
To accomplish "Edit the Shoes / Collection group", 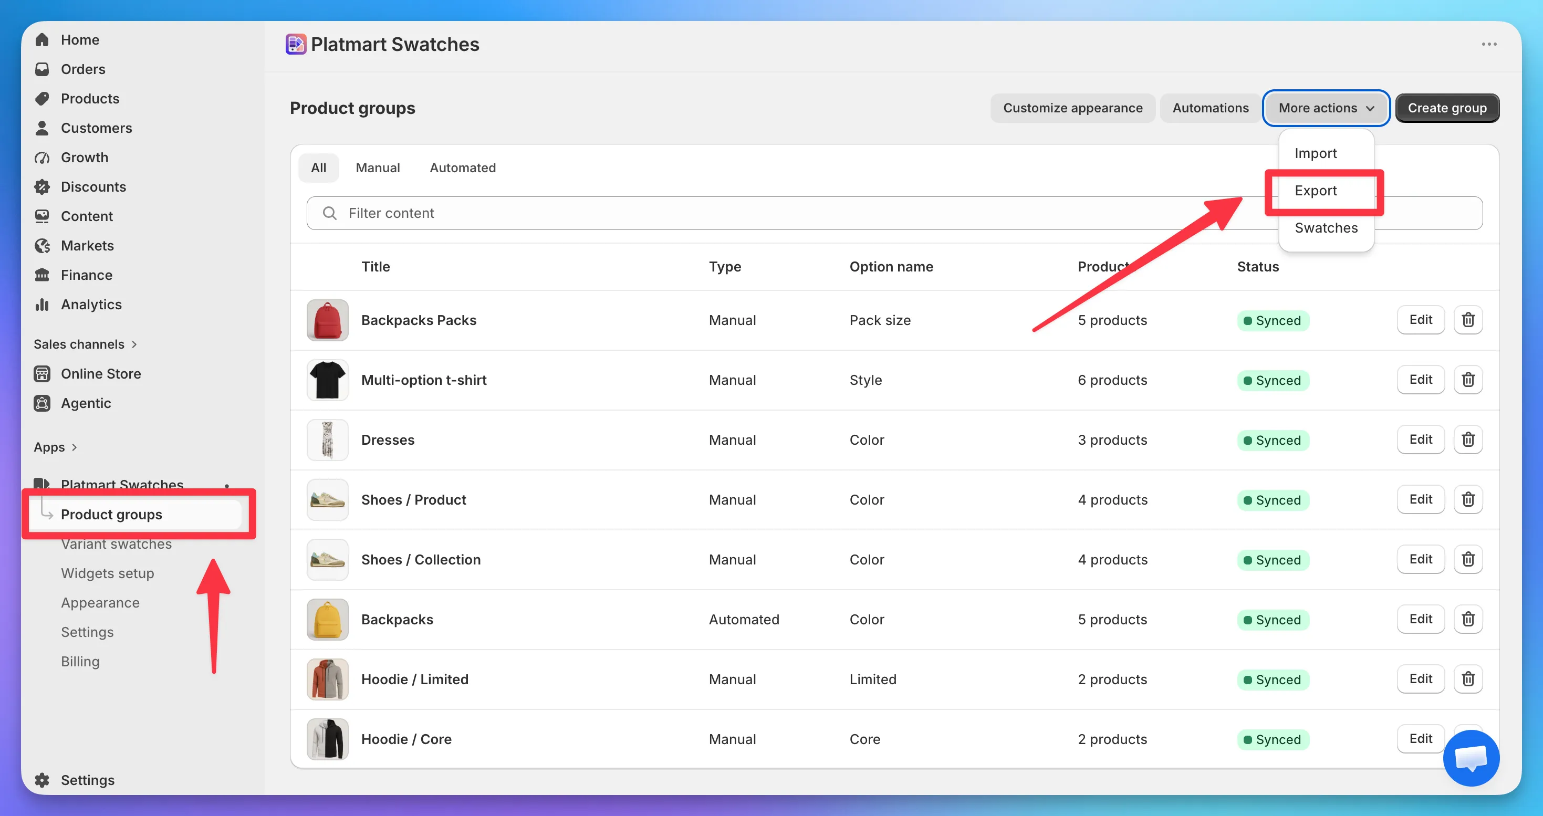I will [1421, 559].
